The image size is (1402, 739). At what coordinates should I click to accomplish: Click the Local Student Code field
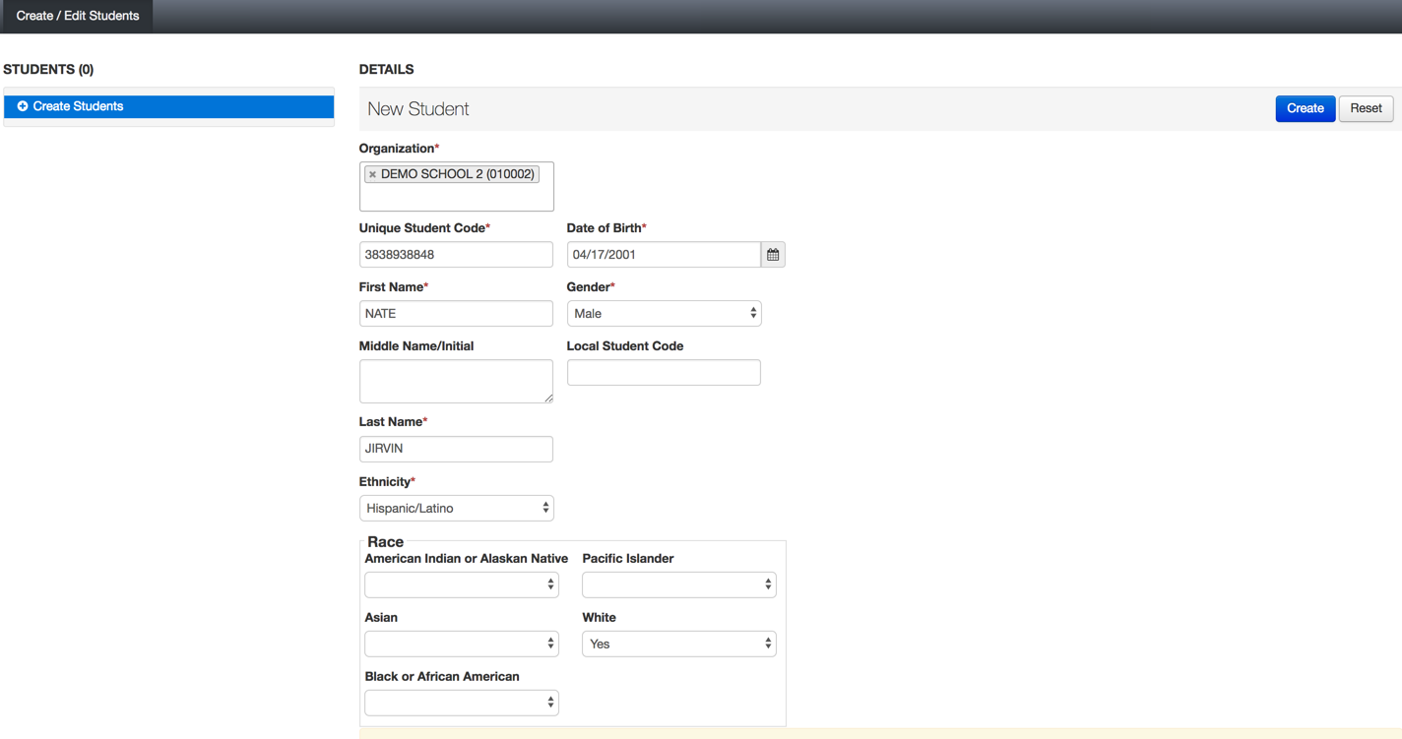coord(664,373)
